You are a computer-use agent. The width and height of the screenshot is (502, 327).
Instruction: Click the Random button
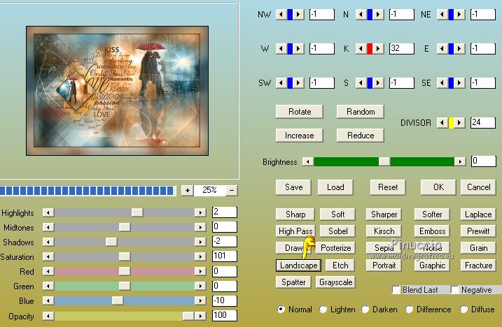(360, 112)
